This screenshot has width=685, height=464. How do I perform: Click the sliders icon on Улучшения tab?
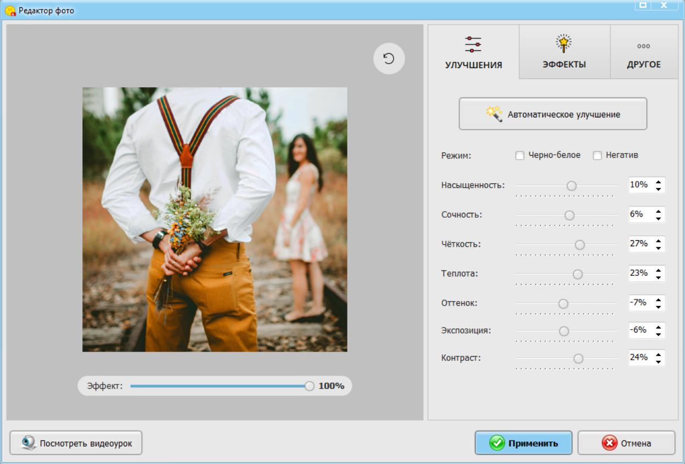tap(473, 44)
